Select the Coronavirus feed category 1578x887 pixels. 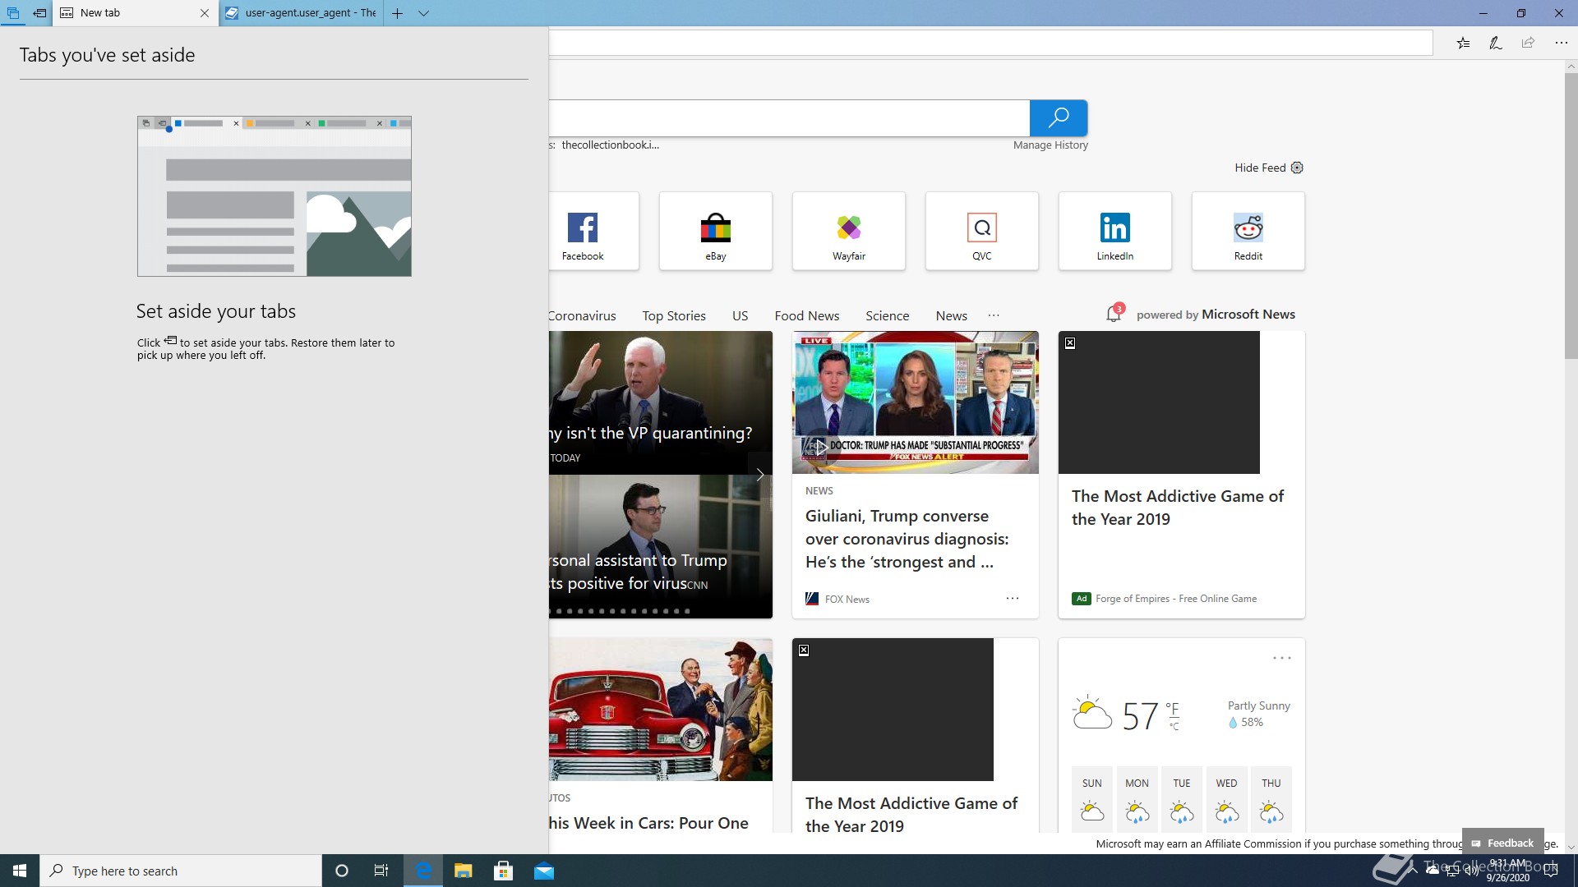[582, 316]
